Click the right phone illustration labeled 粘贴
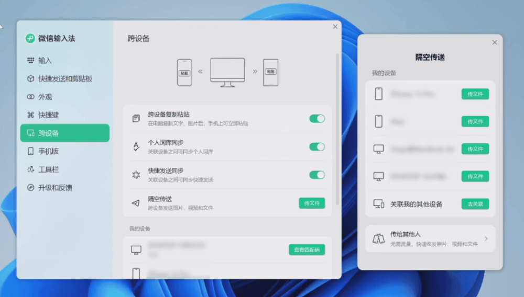 click(x=271, y=72)
